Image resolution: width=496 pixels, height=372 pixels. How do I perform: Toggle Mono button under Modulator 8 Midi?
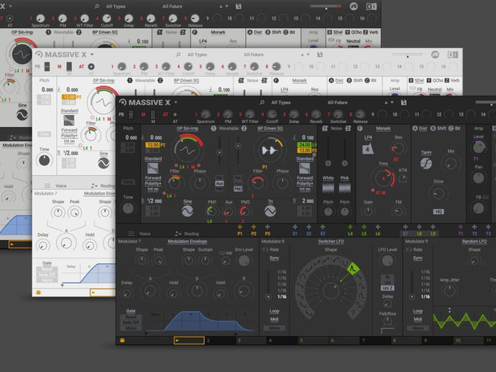point(275,328)
